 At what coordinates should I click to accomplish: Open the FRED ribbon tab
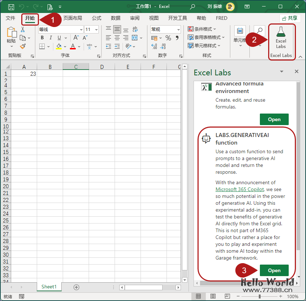[221, 18]
